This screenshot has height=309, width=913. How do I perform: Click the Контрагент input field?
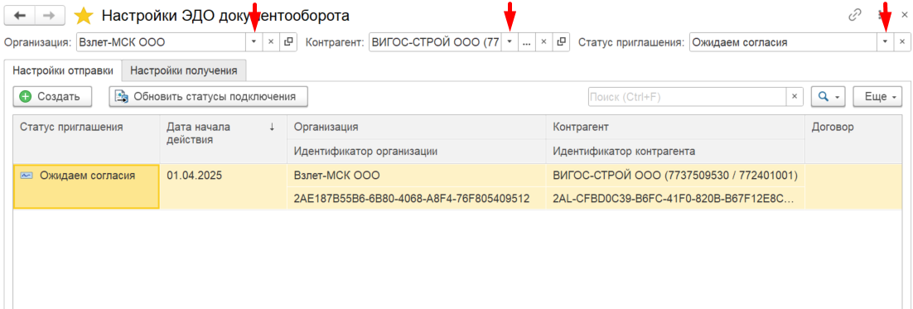tap(435, 42)
